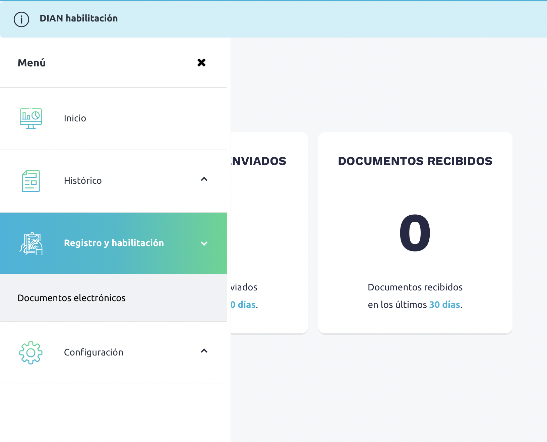The image size is (547, 442).
Task: Expand the Histórico section chevron
Action: [204, 179]
